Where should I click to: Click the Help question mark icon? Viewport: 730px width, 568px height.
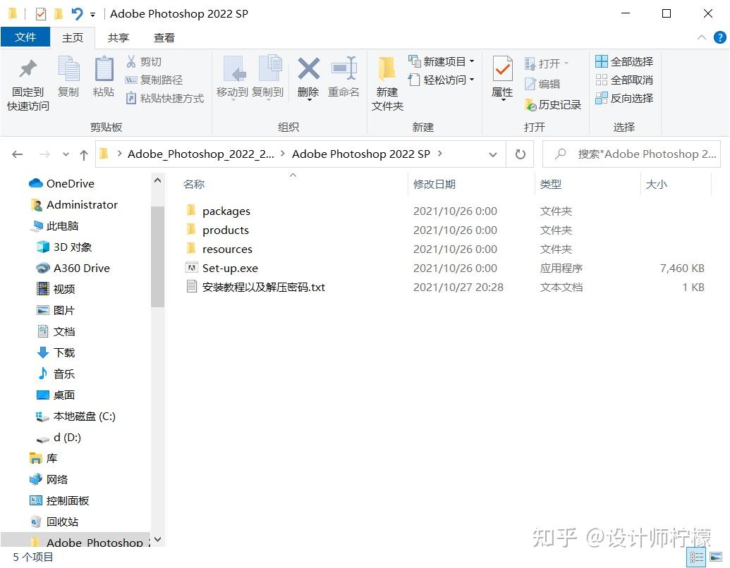[719, 37]
